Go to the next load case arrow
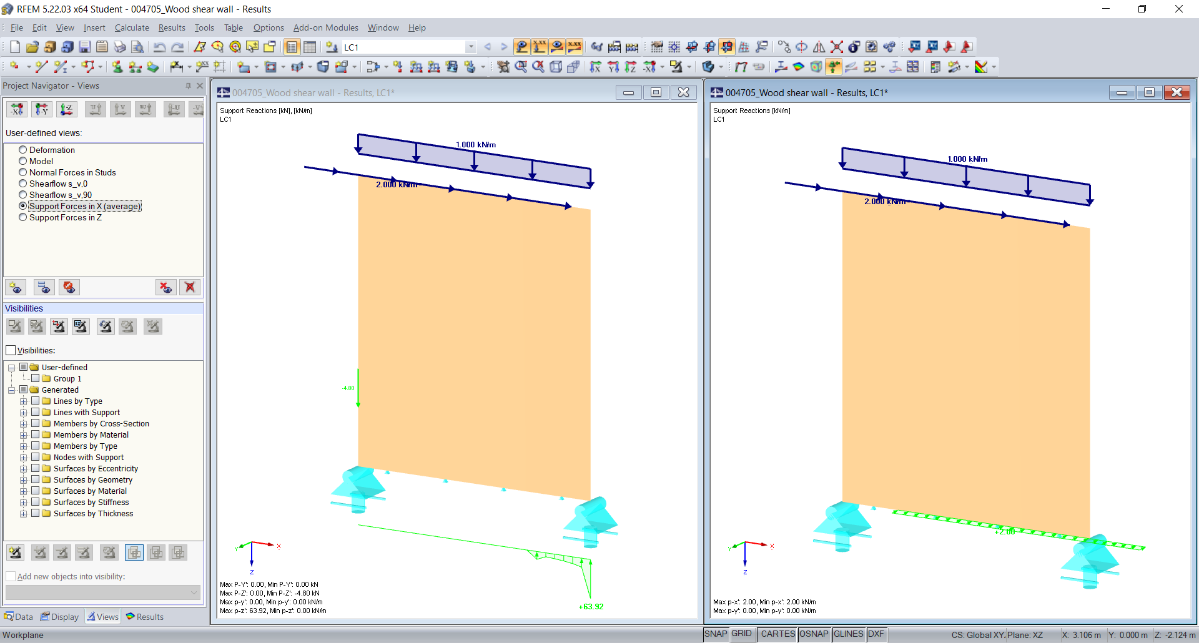 click(x=504, y=47)
